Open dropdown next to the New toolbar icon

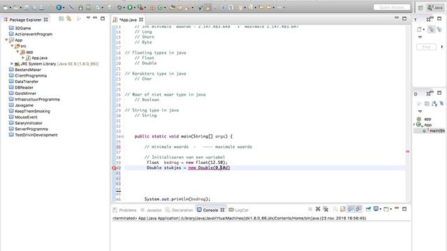[10, 8]
